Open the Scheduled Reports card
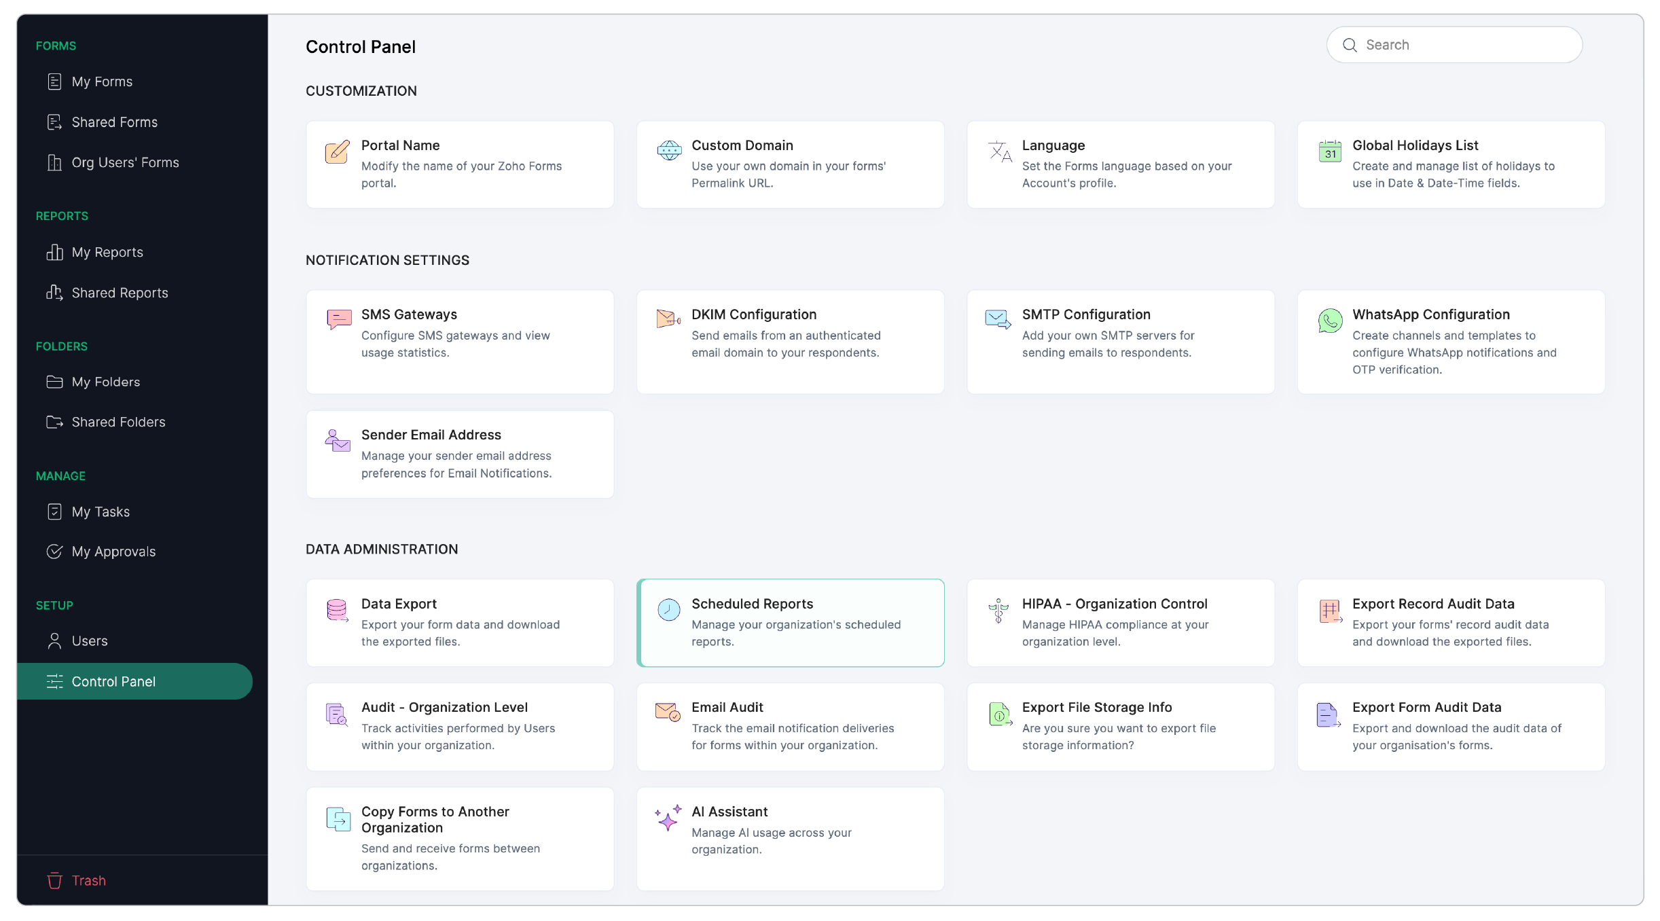This screenshot has width=1660, height=921. tap(790, 621)
